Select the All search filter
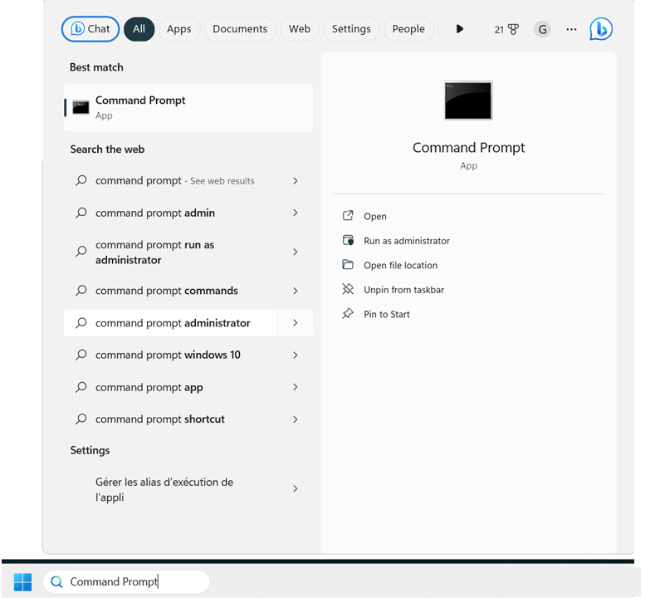Image resolution: width=655 pixels, height=598 pixels. tap(139, 29)
